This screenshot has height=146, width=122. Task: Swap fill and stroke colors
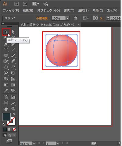pyautogui.click(x=14, y=114)
